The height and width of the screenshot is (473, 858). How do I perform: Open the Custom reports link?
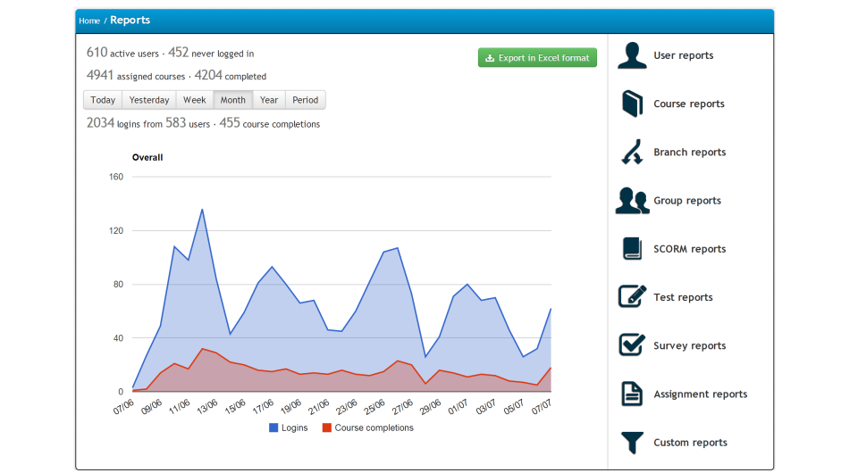[690, 443]
